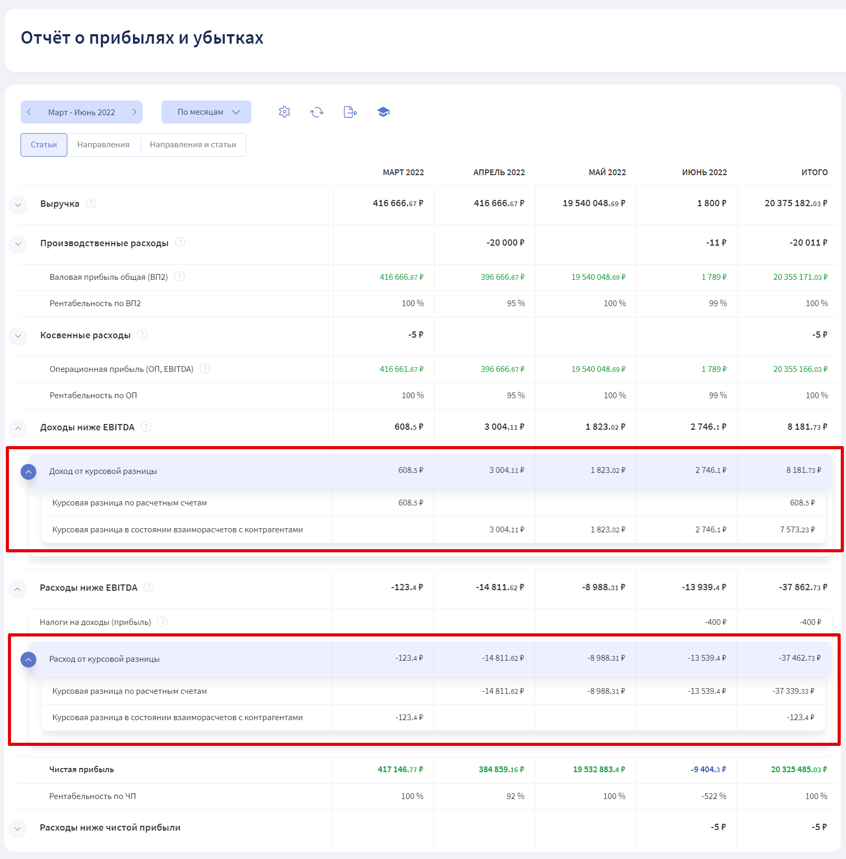
Task: Click Рентабельность по ЧП value -522 %
Action: coord(714,796)
